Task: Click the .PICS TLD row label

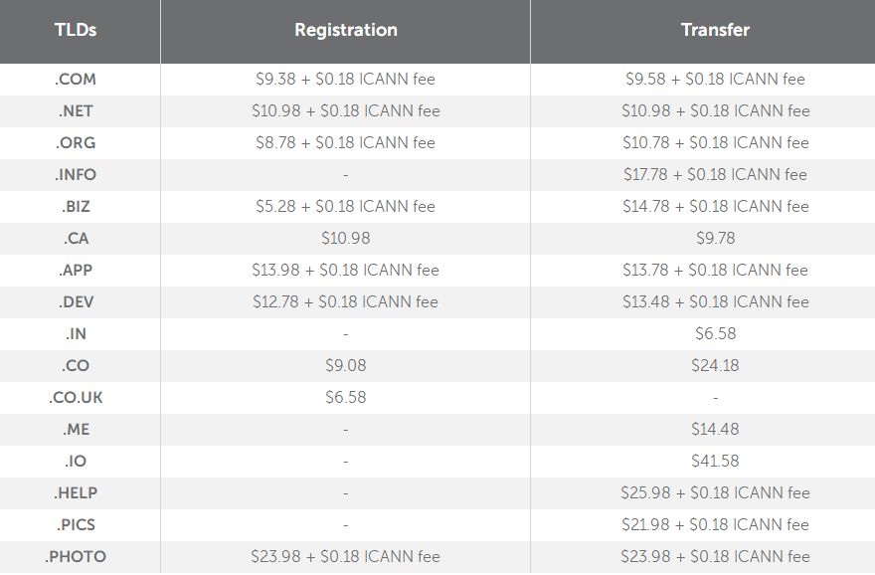Action: pos(76,524)
